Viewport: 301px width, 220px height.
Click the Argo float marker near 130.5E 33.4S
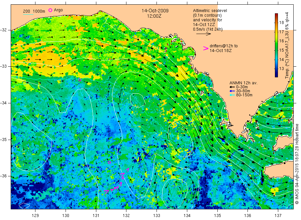[x=80, y=80]
